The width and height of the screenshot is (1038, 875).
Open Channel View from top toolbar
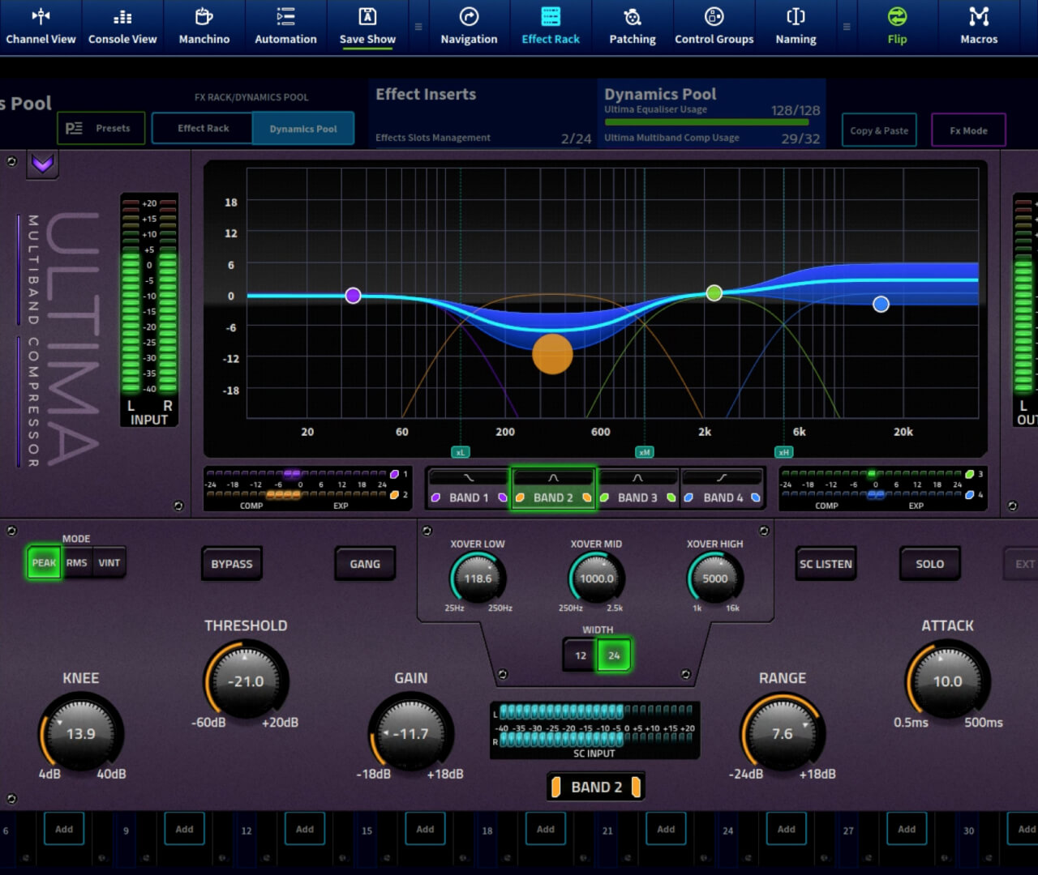point(41,27)
